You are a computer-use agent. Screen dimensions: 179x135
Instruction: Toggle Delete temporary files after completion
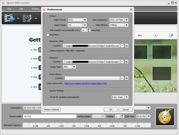tap(48, 51)
